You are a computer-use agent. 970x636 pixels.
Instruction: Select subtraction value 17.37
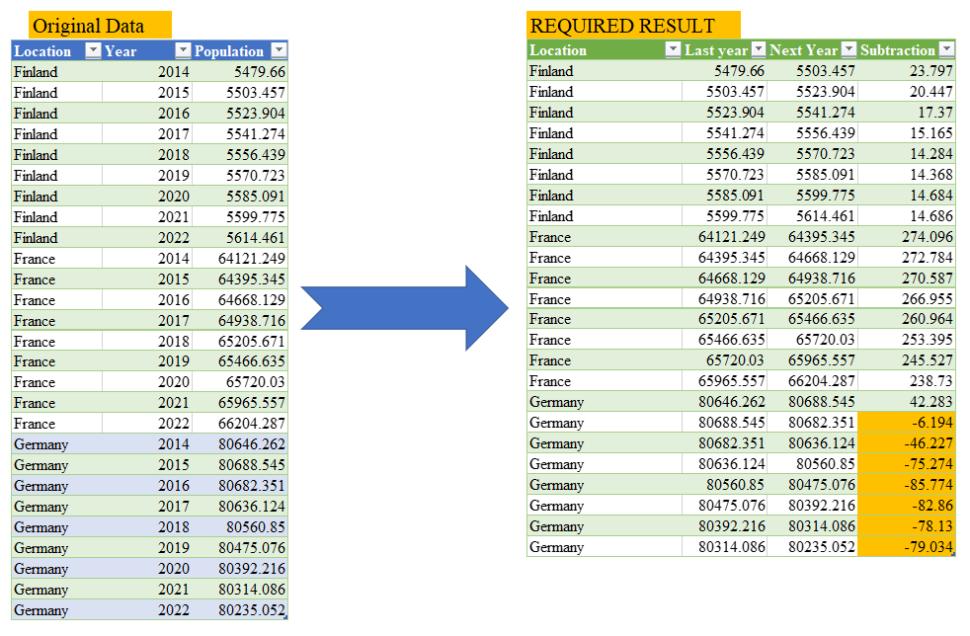click(x=906, y=112)
